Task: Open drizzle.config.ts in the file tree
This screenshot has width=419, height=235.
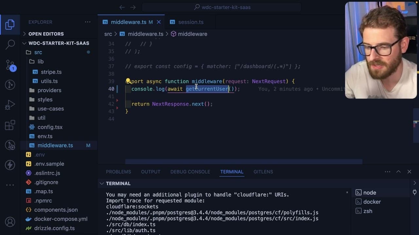Action: [54, 228]
